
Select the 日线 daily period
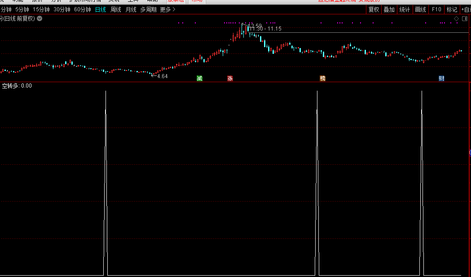click(101, 9)
